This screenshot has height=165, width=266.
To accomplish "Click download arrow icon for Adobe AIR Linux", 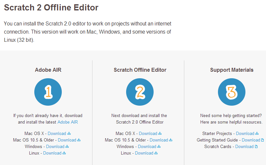I will 64,153.
